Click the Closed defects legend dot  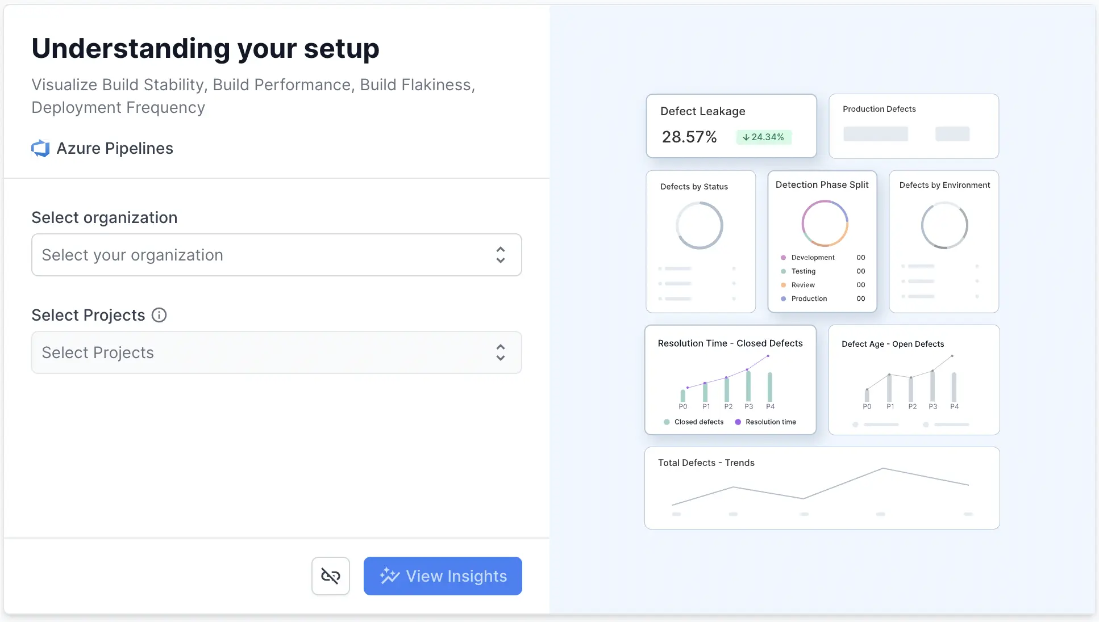point(667,422)
